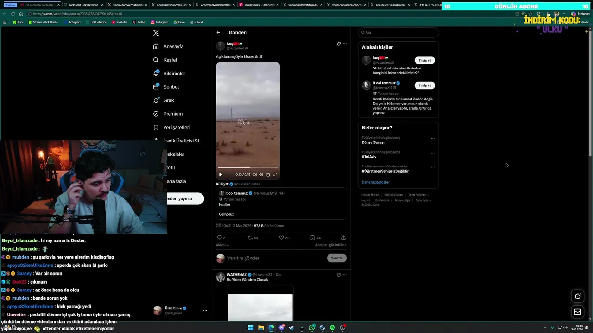Open the Alakalı sort dropdown
This screenshot has width=593, height=333.
(x=222, y=245)
